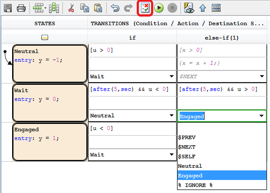The height and width of the screenshot is (193, 270).
Task: Expand Engaged state's Wait destination dropdown
Action: [x=171, y=155]
